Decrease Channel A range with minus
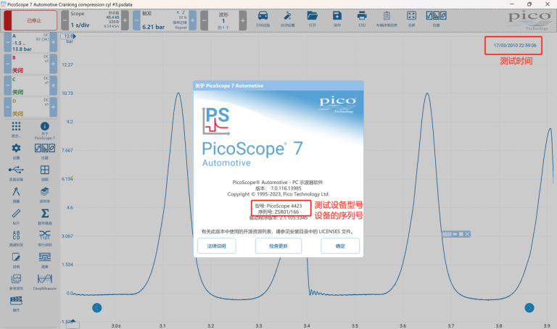 7,43
